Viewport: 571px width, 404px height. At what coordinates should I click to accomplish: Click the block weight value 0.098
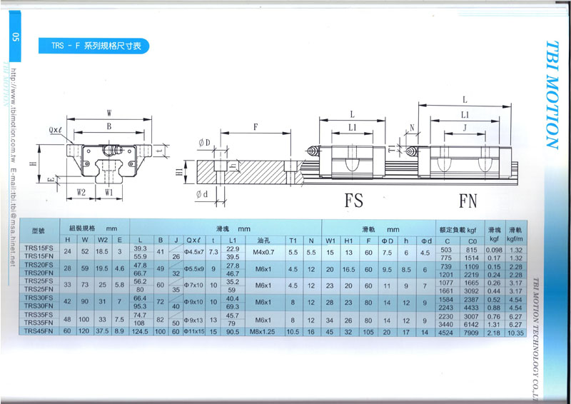494,251
